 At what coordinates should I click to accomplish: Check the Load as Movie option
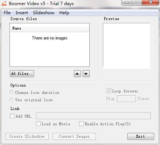(38, 124)
